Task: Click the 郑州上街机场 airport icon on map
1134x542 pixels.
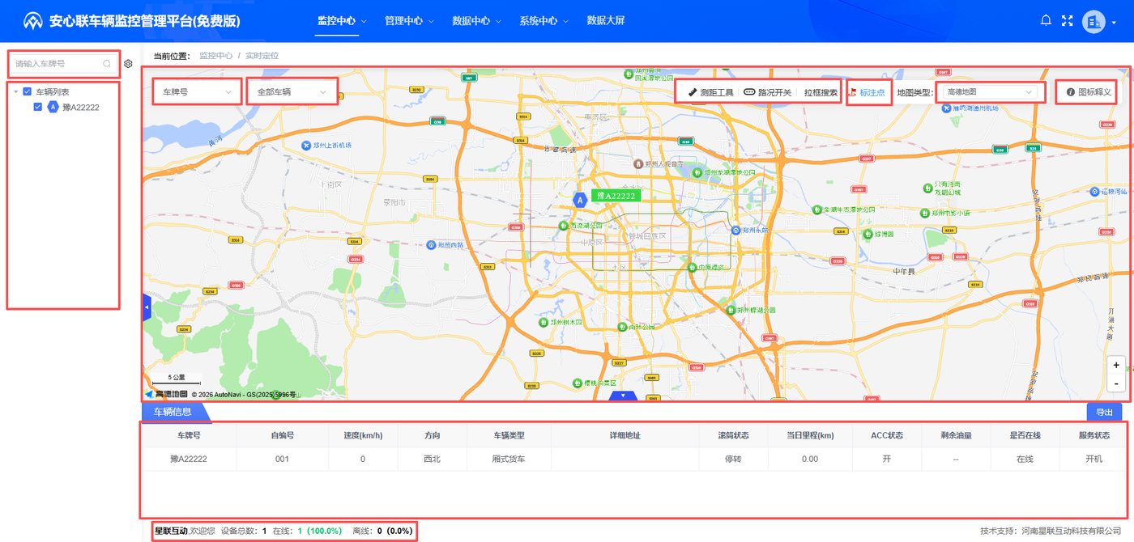Action: point(306,146)
